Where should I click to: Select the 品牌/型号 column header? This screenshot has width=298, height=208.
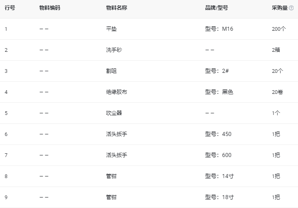216,8
